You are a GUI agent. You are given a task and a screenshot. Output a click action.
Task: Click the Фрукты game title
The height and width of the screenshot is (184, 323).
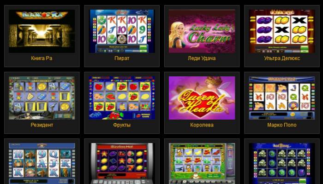coord(122,125)
